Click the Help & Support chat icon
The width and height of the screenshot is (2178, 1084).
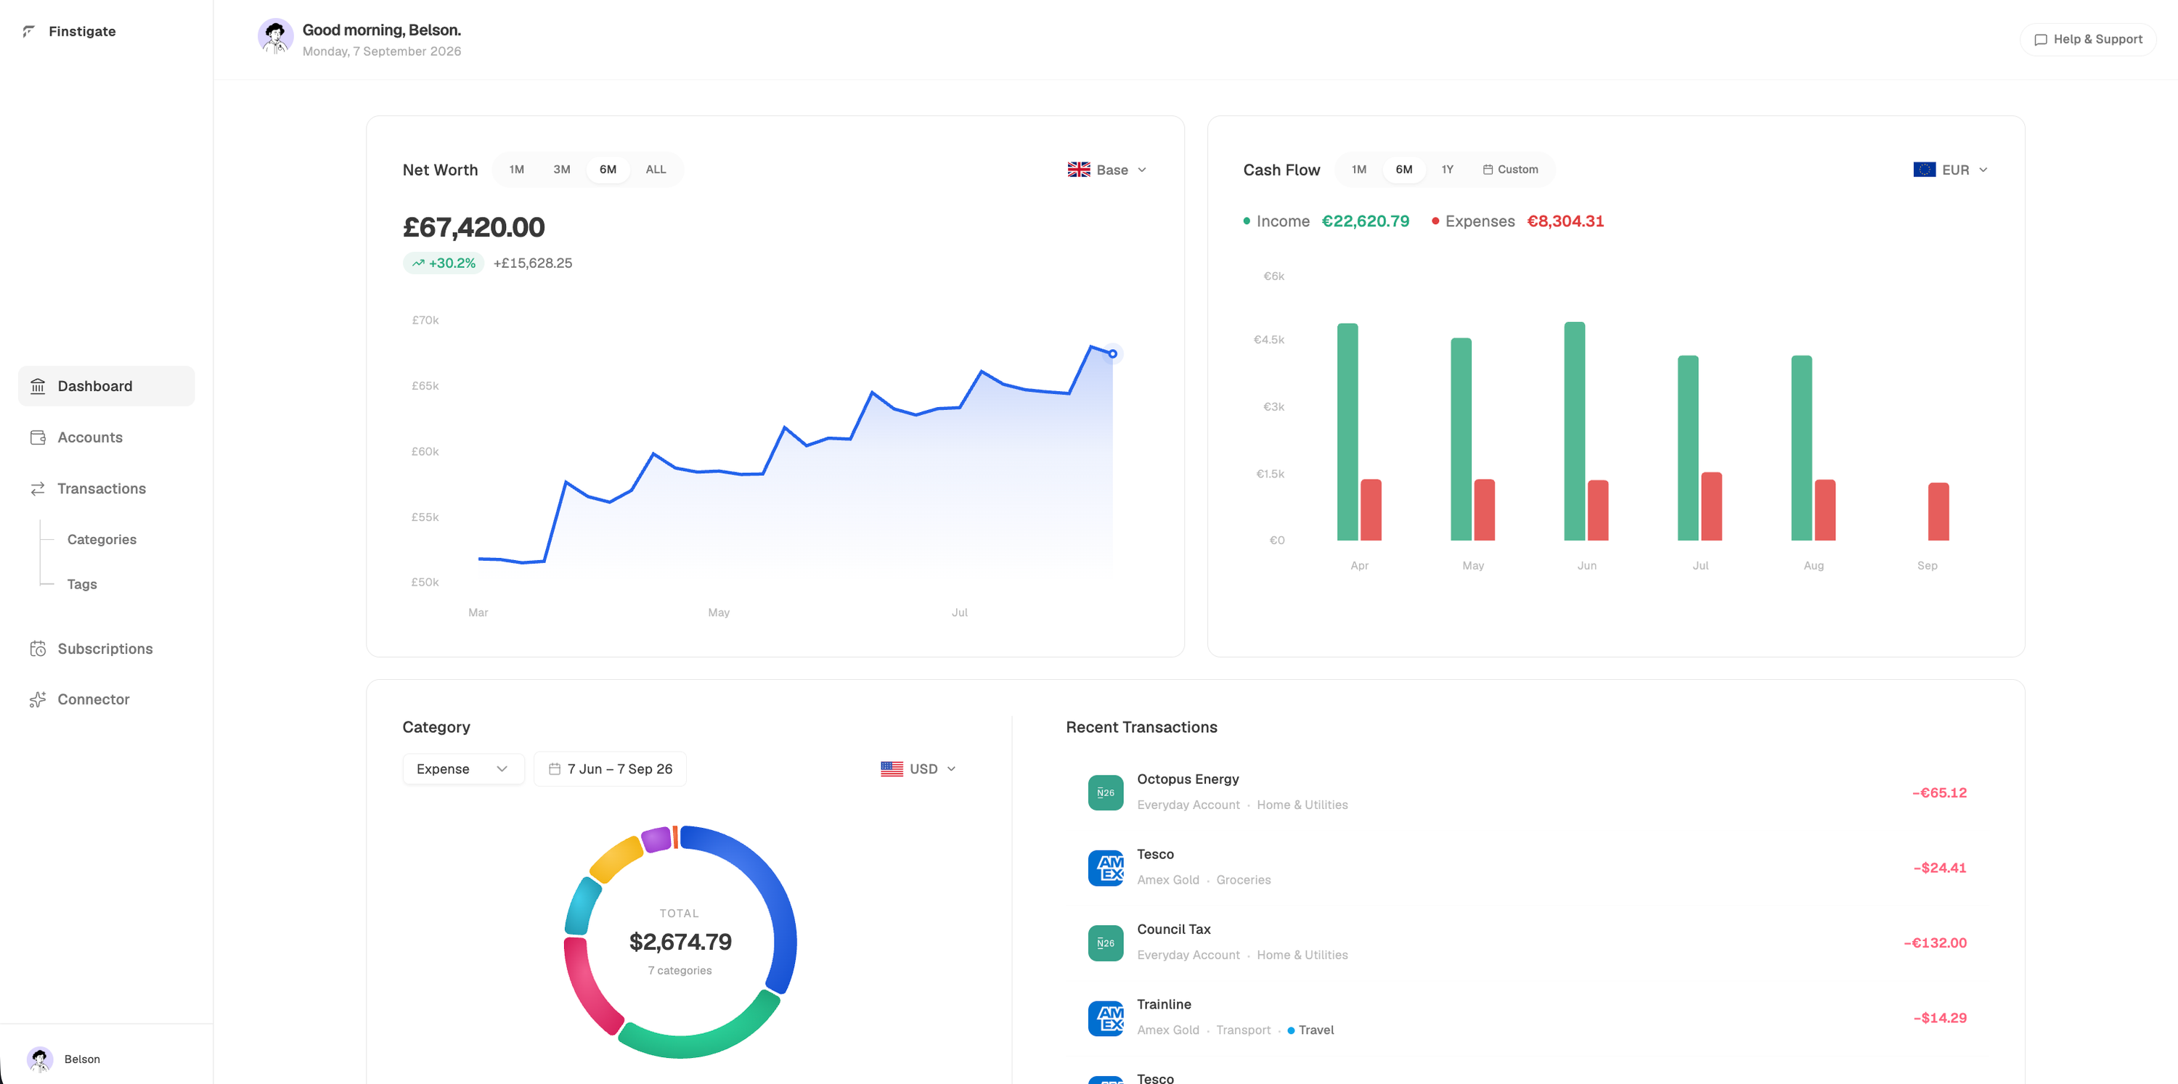2040,40
